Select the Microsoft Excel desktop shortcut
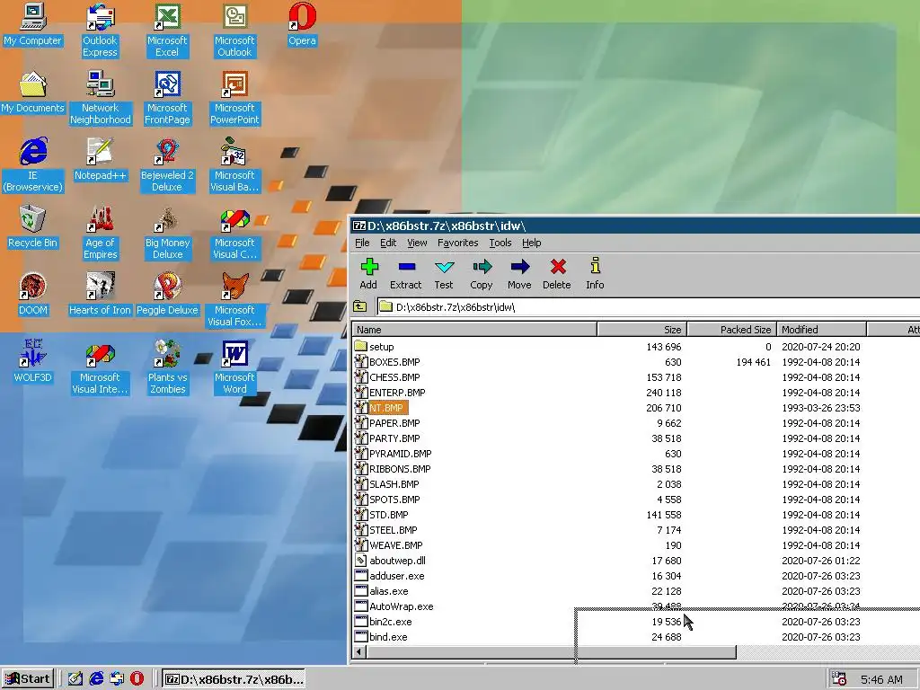This screenshot has width=920, height=690. click(x=167, y=30)
